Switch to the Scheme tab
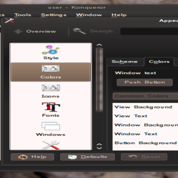 click(125, 61)
